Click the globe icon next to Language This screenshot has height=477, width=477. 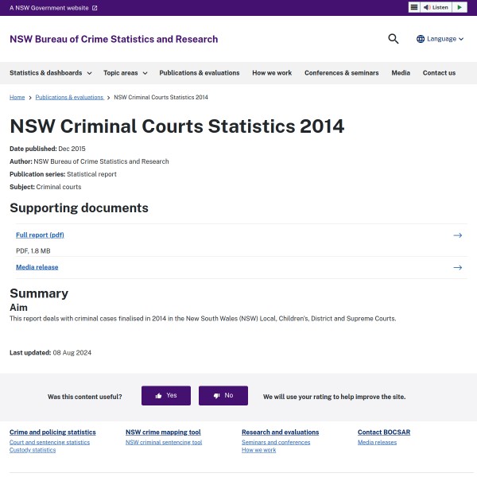click(421, 39)
